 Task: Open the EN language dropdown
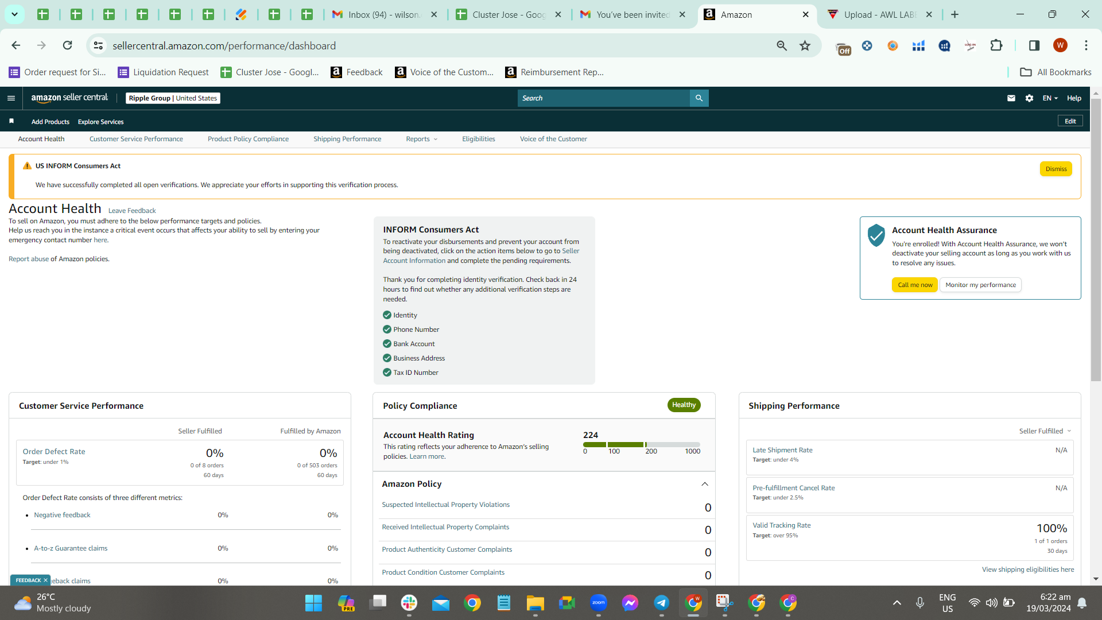tap(1050, 98)
